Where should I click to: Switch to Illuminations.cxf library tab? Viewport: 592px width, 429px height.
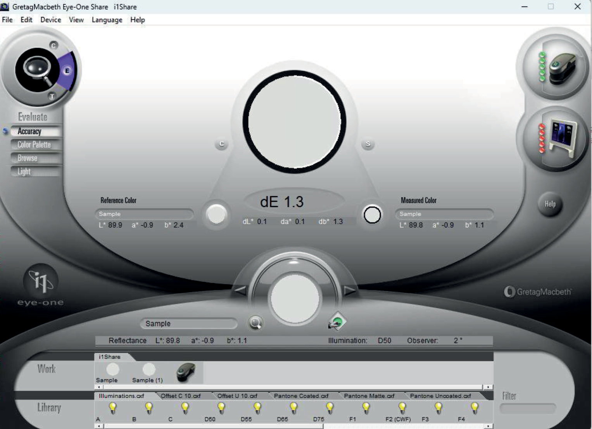[122, 396]
